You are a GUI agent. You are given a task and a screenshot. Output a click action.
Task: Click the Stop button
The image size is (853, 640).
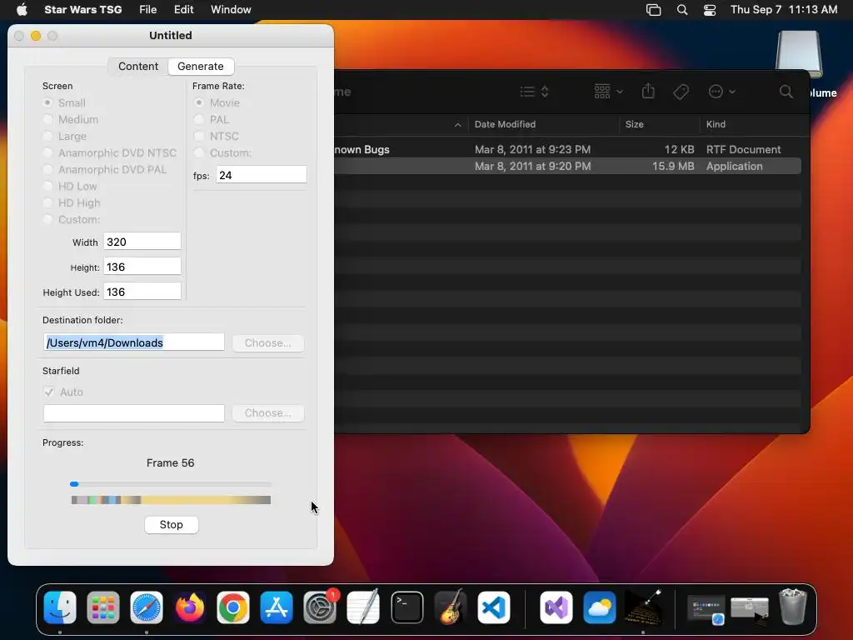click(x=172, y=525)
